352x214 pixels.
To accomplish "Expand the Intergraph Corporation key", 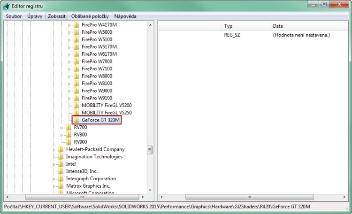I will coord(54,179).
